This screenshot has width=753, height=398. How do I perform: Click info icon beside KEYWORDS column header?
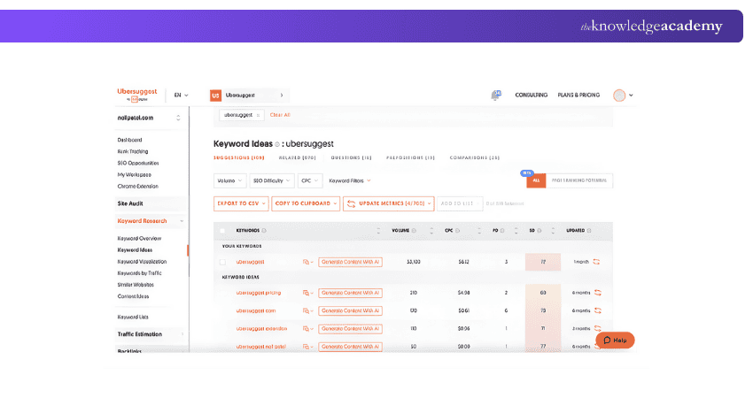point(264,231)
